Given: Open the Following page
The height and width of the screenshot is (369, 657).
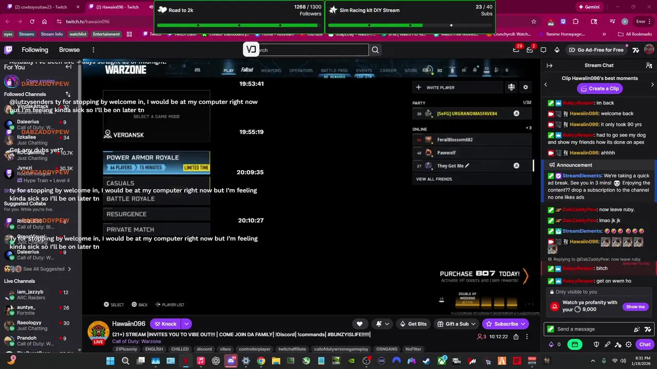Looking at the screenshot, I should pyautogui.click(x=35, y=50).
